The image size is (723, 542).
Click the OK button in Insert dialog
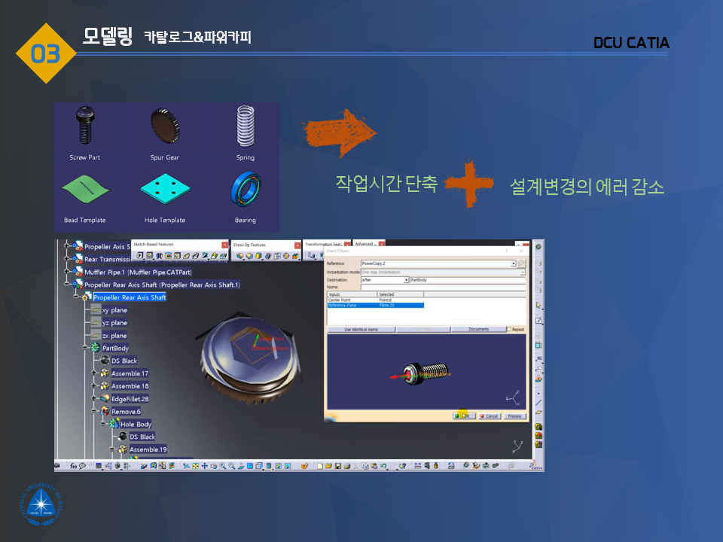(464, 416)
